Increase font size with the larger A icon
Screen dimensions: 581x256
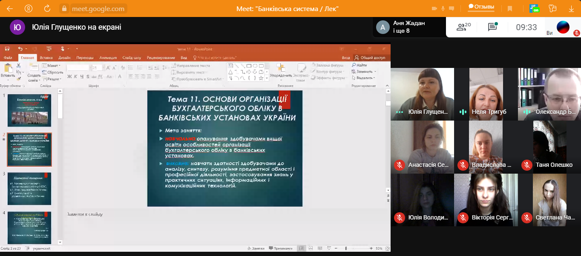108,68
